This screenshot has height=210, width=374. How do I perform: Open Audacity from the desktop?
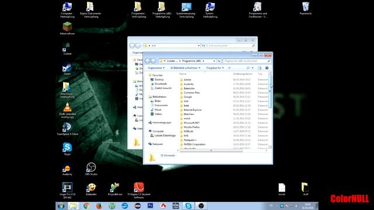point(67,170)
